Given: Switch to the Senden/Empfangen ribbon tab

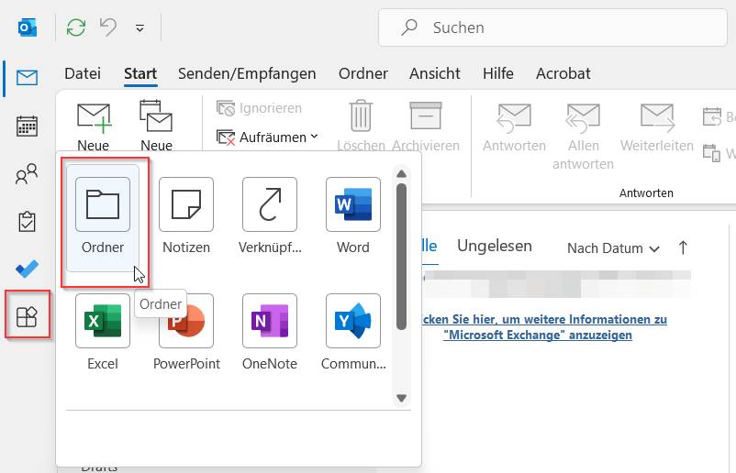Looking at the screenshot, I should 247,73.
